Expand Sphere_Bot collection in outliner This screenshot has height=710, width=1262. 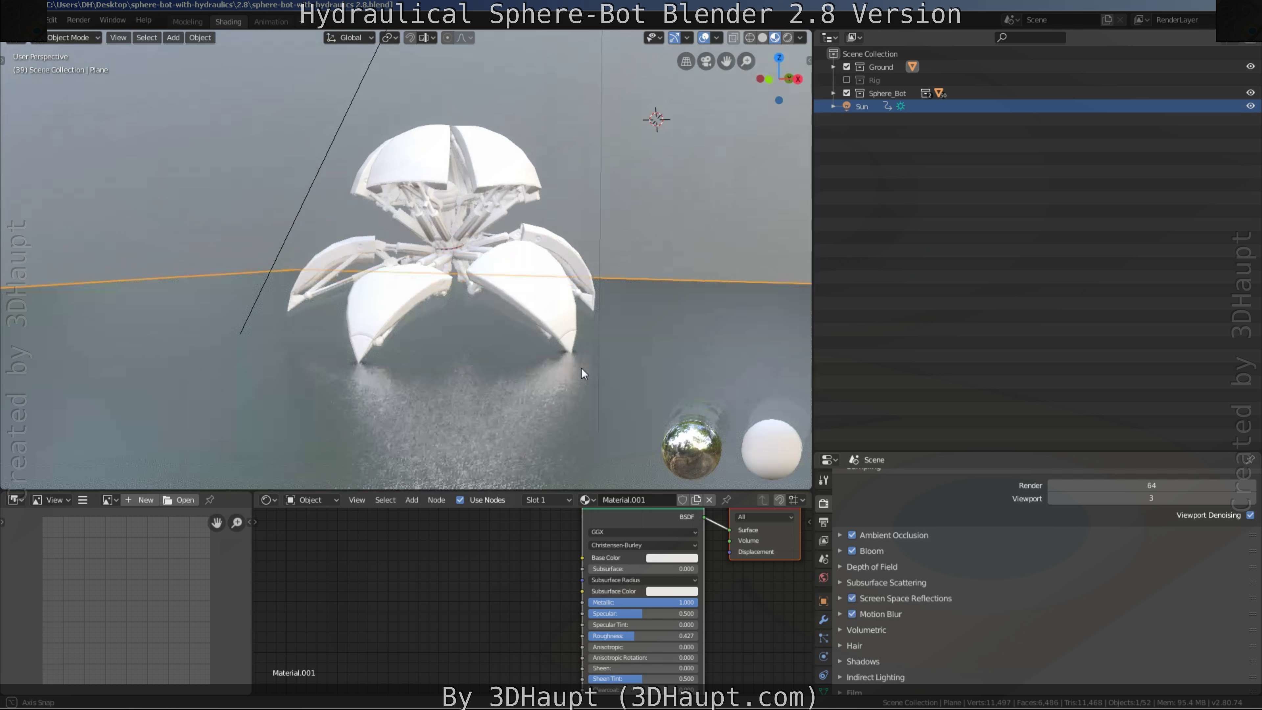833,93
